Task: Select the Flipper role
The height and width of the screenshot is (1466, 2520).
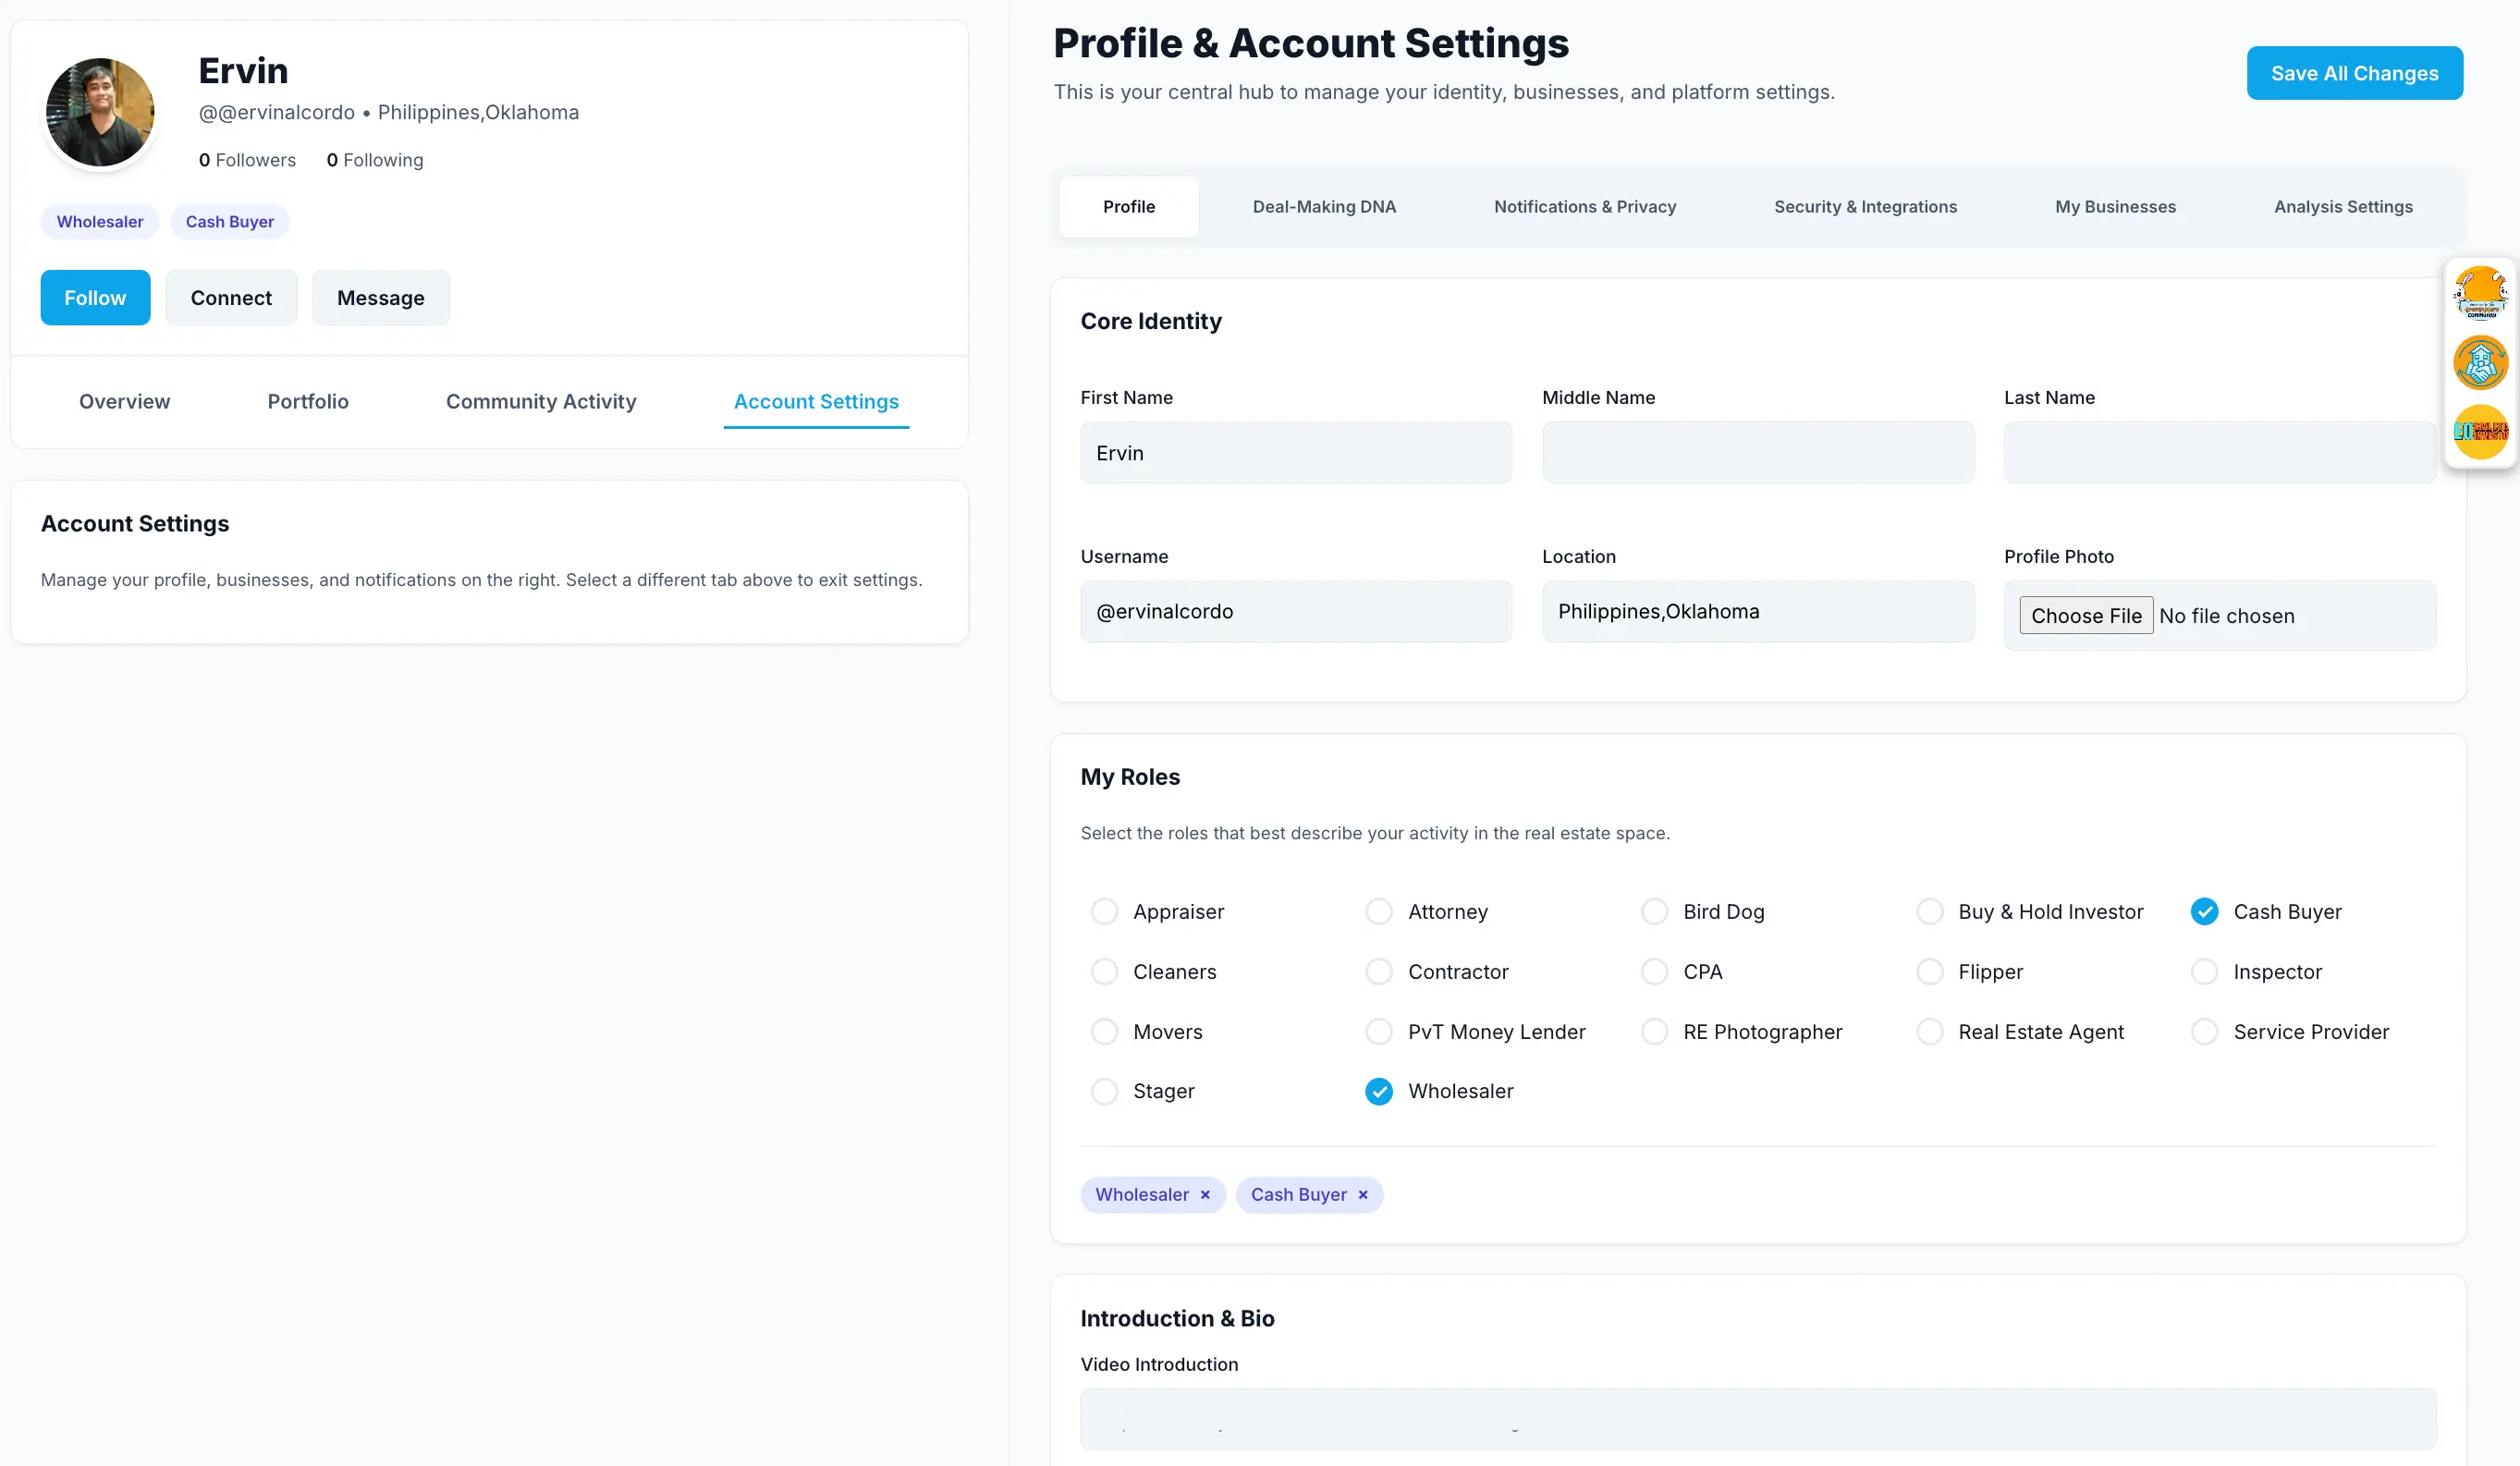Action: [1929, 971]
